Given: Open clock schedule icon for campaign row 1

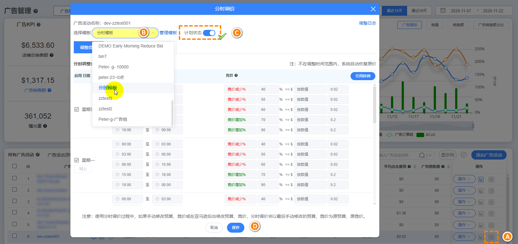Looking at the screenshot, I should tap(491, 179).
